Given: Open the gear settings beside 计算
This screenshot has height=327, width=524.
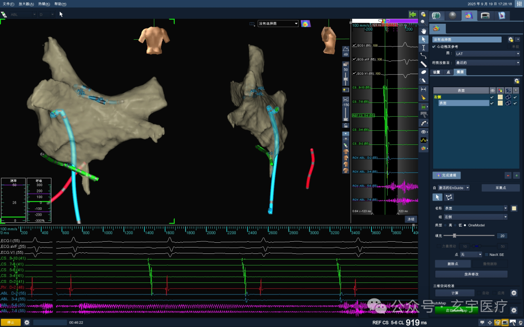Looking at the screenshot, I should point(514,293).
